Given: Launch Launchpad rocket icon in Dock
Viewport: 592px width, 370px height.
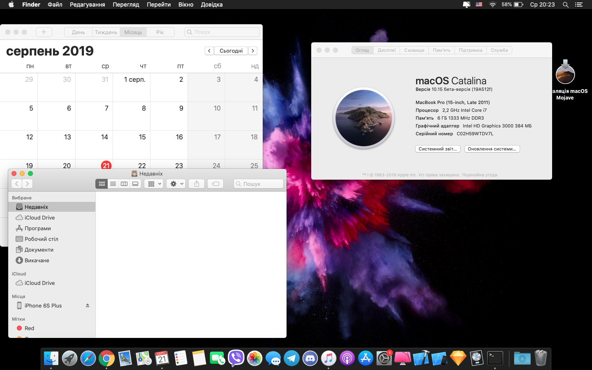Looking at the screenshot, I should [x=69, y=358].
